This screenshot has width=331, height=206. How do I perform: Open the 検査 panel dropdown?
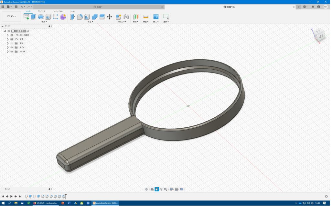tap(146, 22)
